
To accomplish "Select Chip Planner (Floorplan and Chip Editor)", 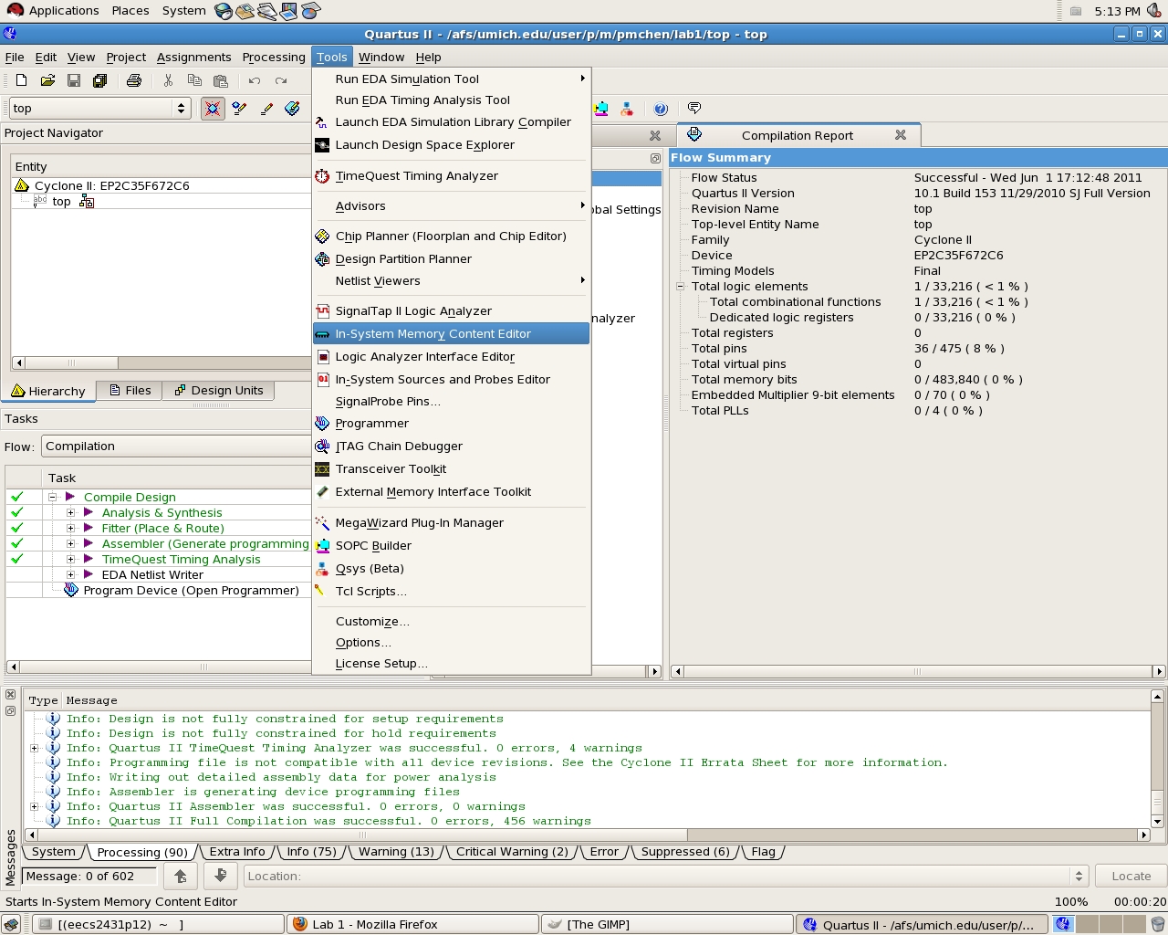I will point(451,236).
